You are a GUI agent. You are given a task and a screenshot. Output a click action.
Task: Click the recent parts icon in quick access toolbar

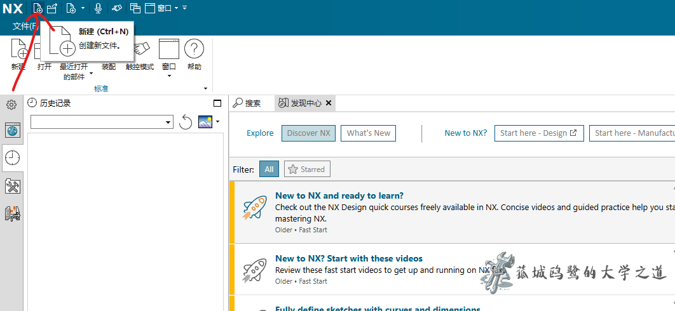pyautogui.click(x=71, y=8)
